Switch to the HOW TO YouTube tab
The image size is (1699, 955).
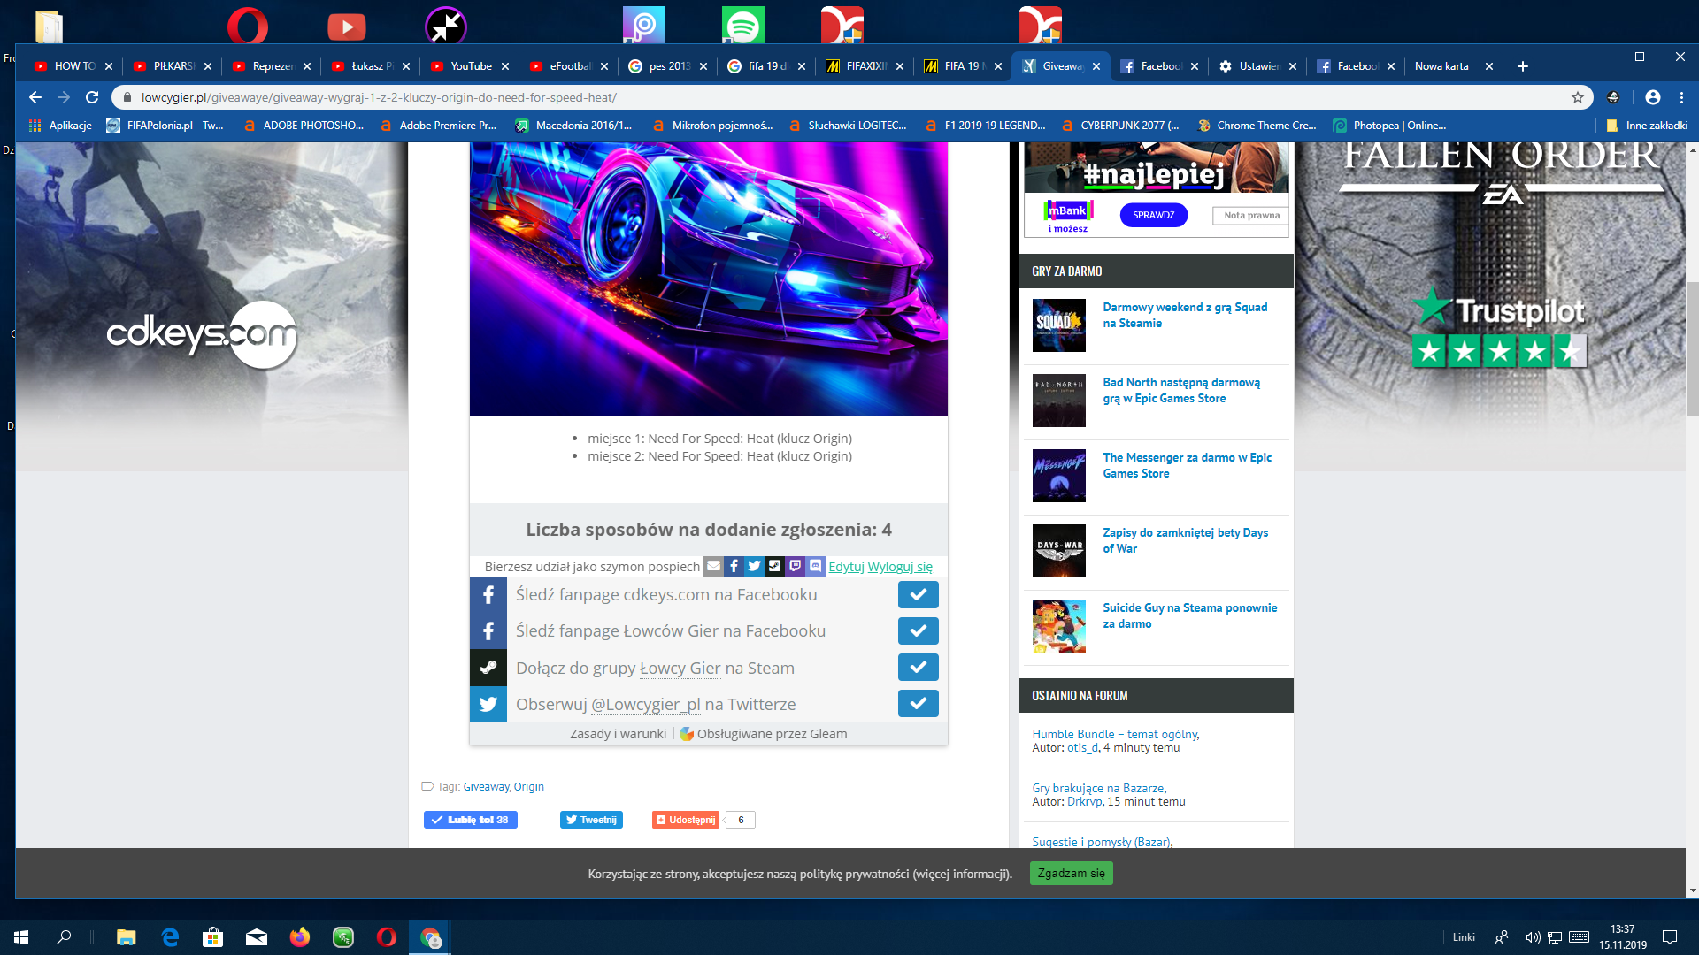tap(73, 66)
